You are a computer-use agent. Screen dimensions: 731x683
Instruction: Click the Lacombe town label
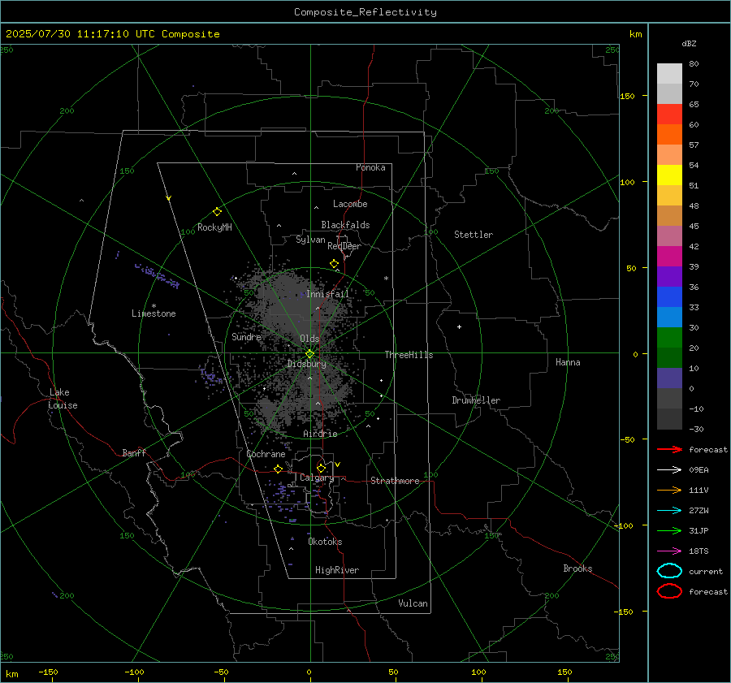350,204
